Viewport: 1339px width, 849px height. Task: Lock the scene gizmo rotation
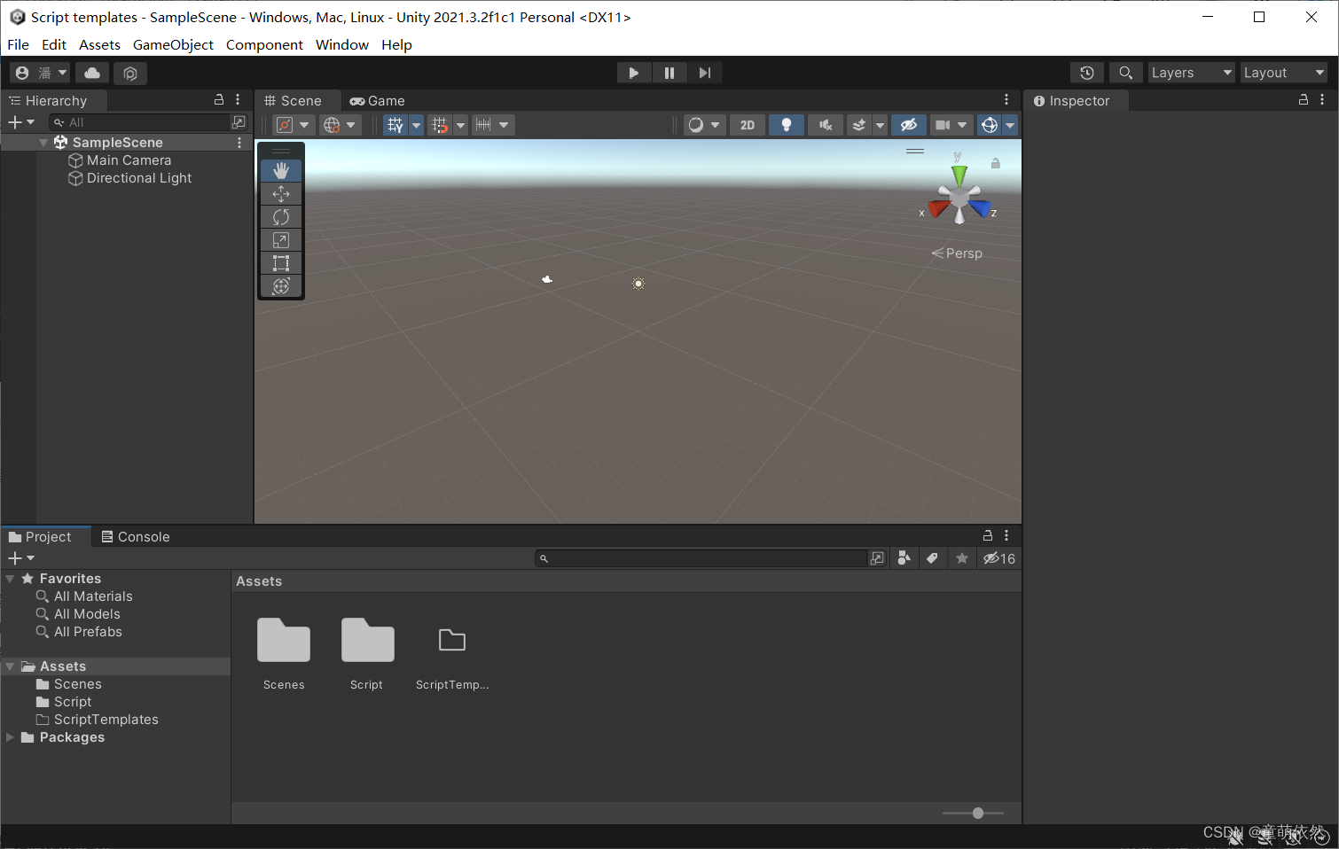point(996,163)
